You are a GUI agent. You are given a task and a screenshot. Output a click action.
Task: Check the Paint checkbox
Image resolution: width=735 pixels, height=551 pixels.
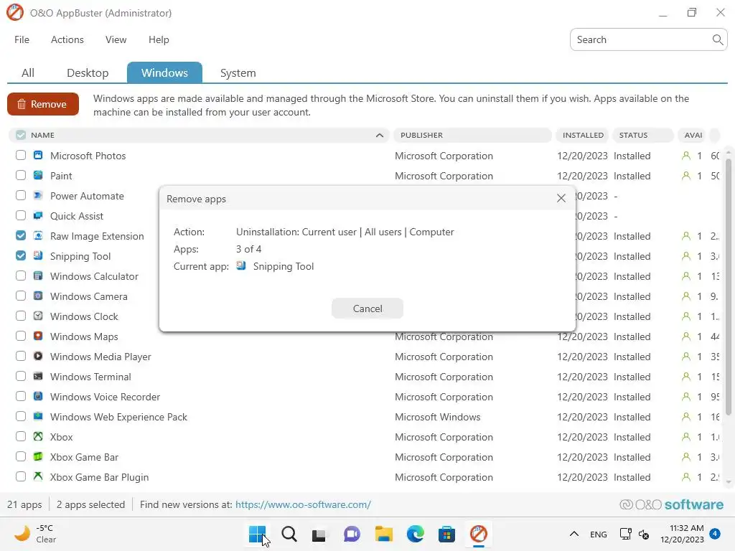pos(21,175)
